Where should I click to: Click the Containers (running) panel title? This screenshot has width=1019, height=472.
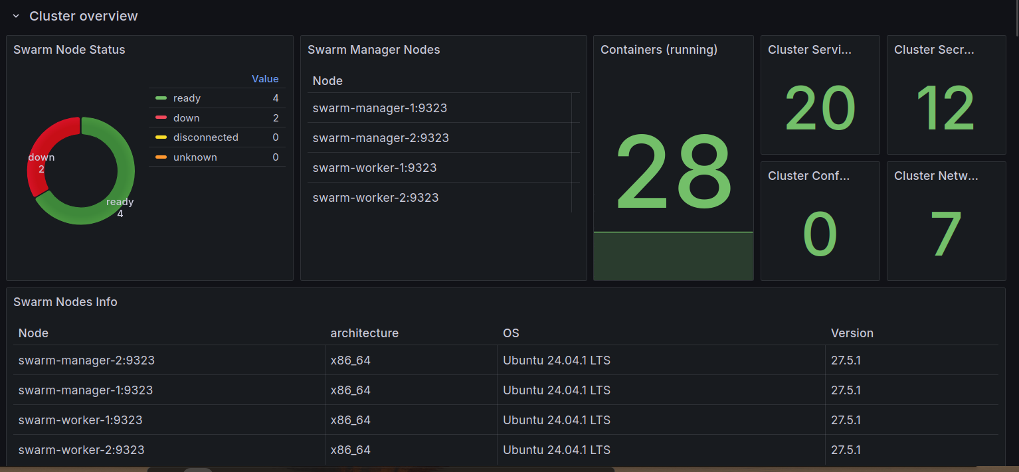coord(658,50)
